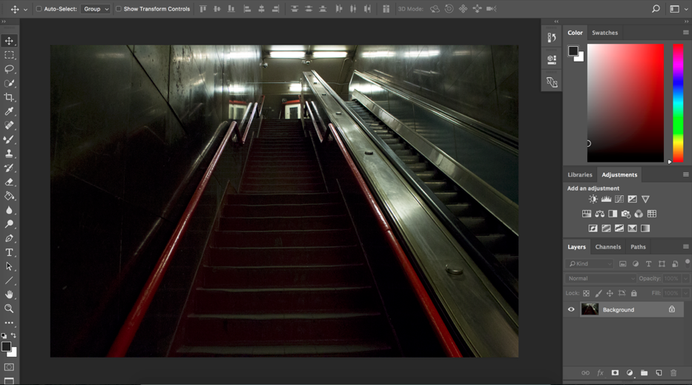Image resolution: width=692 pixels, height=385 pixels.
Task: Switch to the Adjustments tab
Action: pos(619,175)
